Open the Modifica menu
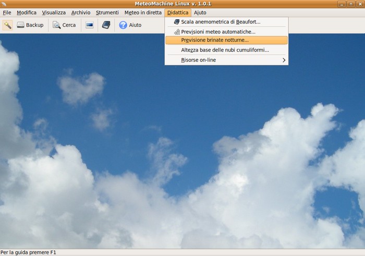365x256 pixels. tap(27, 13)
